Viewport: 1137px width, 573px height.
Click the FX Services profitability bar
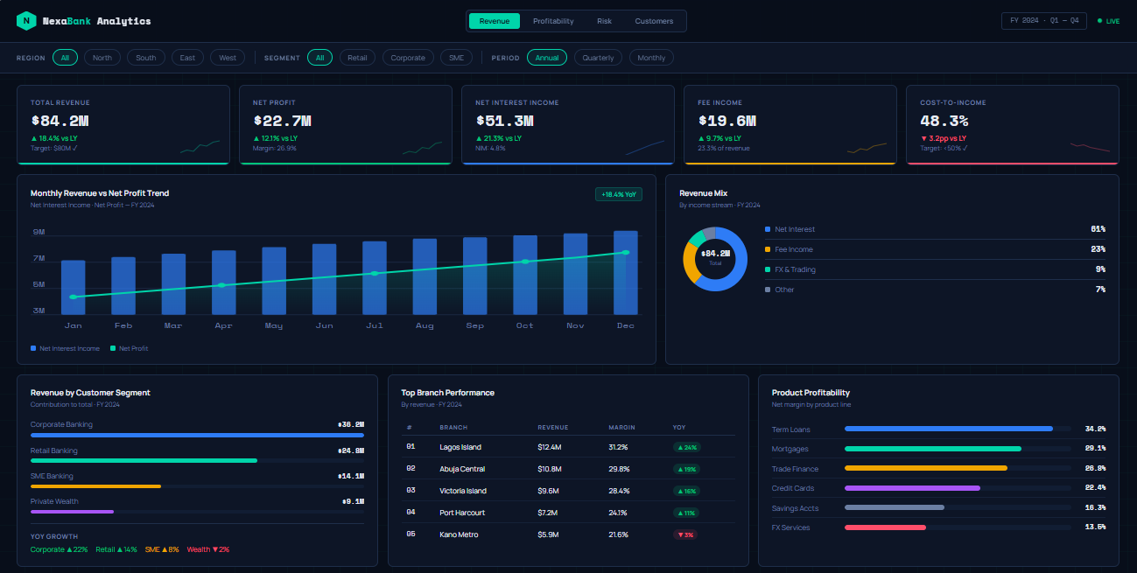pos(958,528)
